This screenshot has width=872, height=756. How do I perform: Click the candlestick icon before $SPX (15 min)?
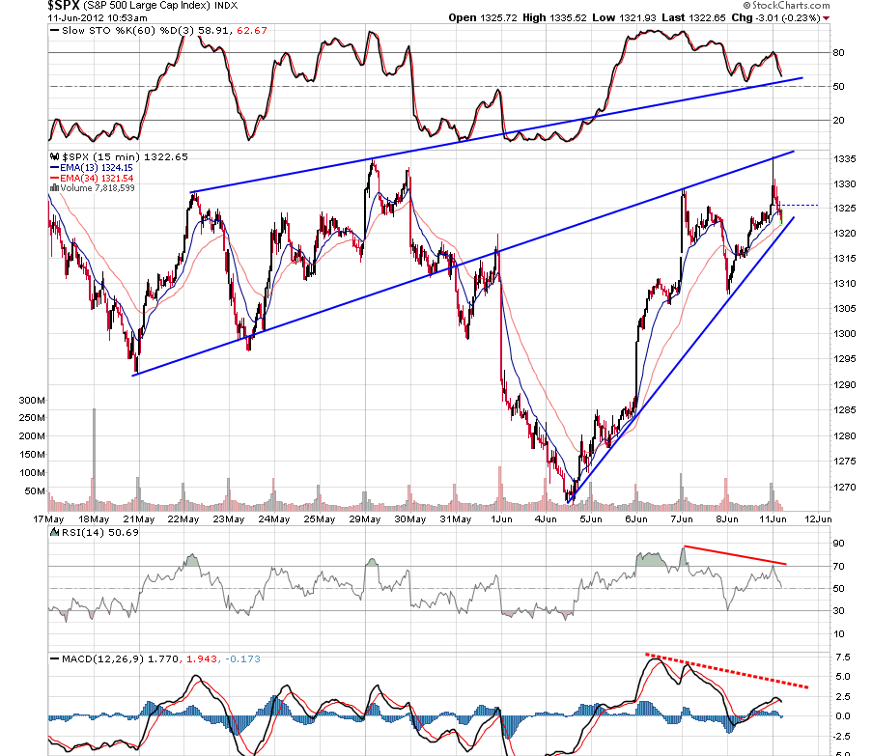(54, 156)
